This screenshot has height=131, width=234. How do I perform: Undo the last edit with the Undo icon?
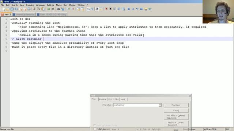(49, 9)
